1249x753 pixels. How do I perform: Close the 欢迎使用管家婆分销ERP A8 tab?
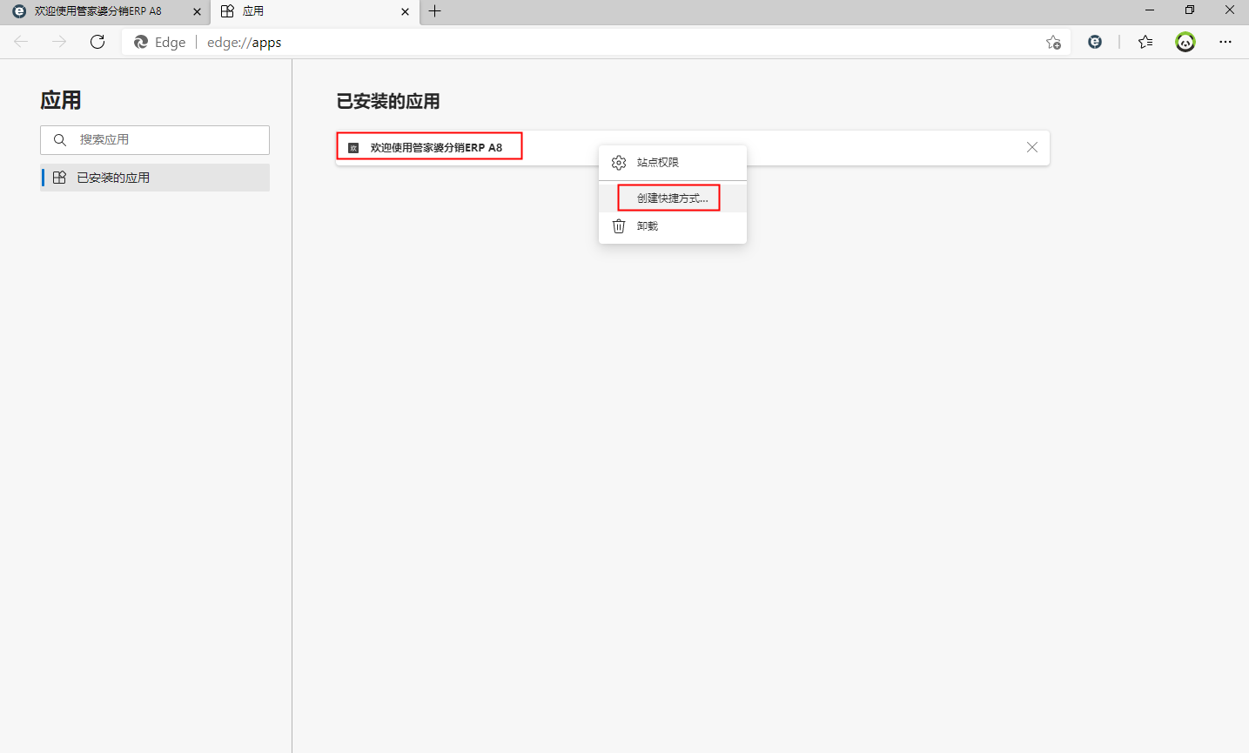point(197,11)
